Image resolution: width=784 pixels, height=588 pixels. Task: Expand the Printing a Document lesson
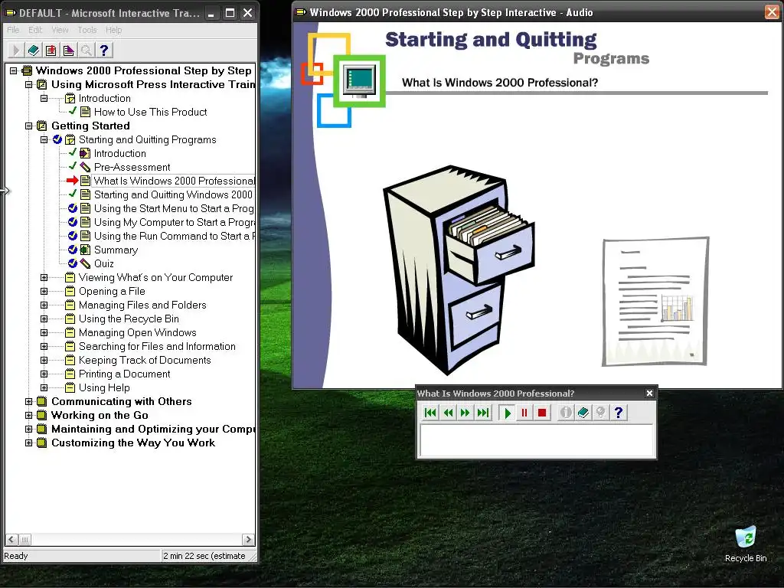click(x=44, y=374)
